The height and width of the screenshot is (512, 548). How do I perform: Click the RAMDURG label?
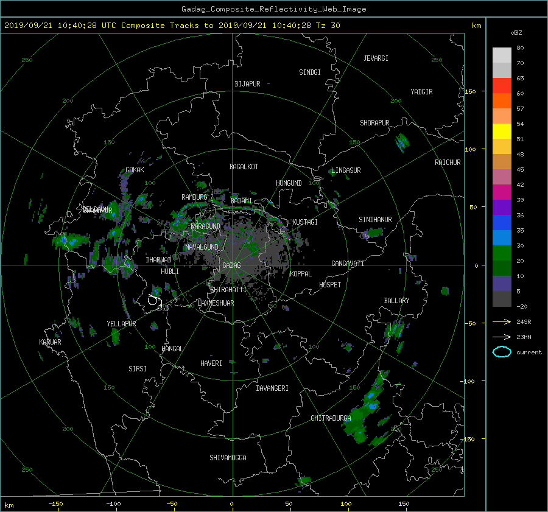[x=194, y=197]
